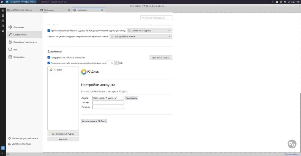
Task: Click the pencil icon beside Составление
Action: [10, 35]
